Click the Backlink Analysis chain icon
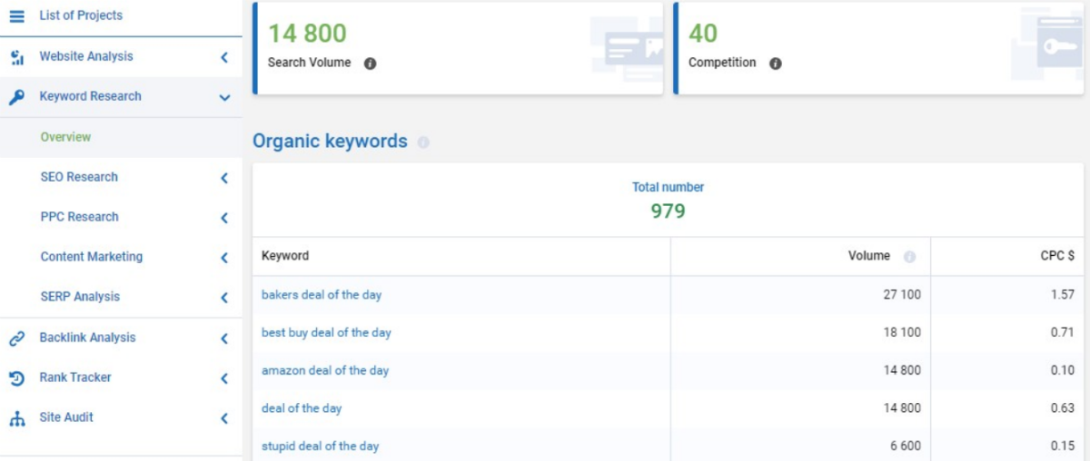The width and height of the screenshot is (1090, 461). click(16, 338)
